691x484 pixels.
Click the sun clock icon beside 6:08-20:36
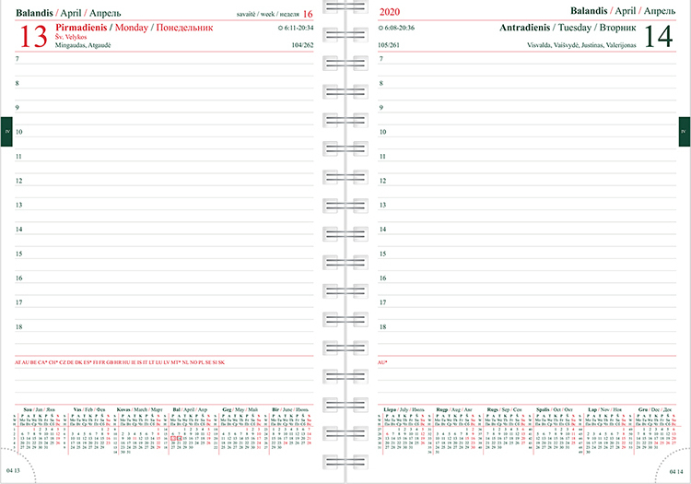click(381, 29)
